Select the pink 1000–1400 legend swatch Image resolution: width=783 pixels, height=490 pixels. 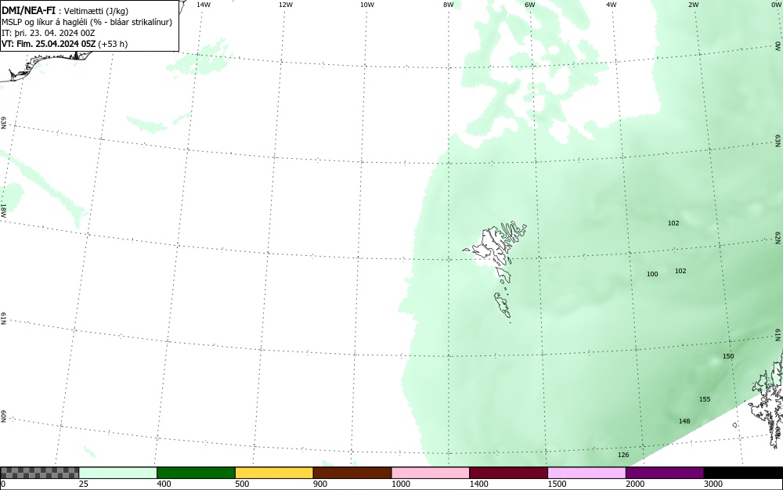(431, 473)
